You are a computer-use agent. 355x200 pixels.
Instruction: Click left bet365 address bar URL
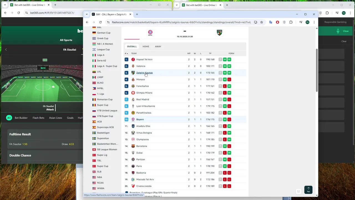click(52, 13)
